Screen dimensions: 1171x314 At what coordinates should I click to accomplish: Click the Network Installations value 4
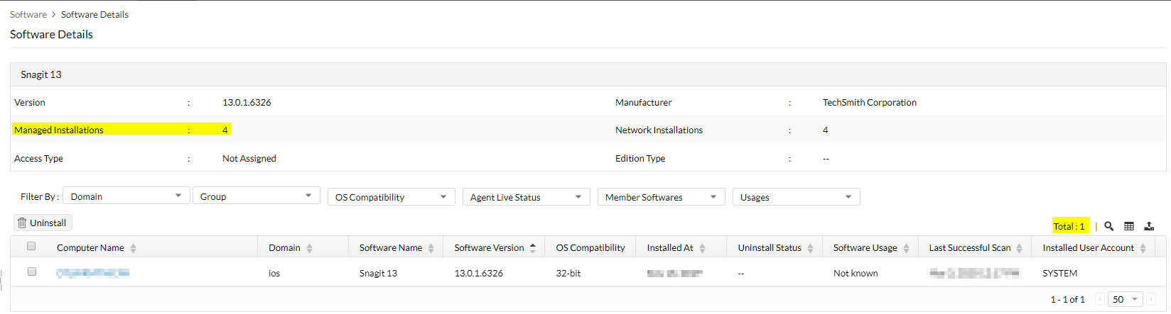point(826,130)
